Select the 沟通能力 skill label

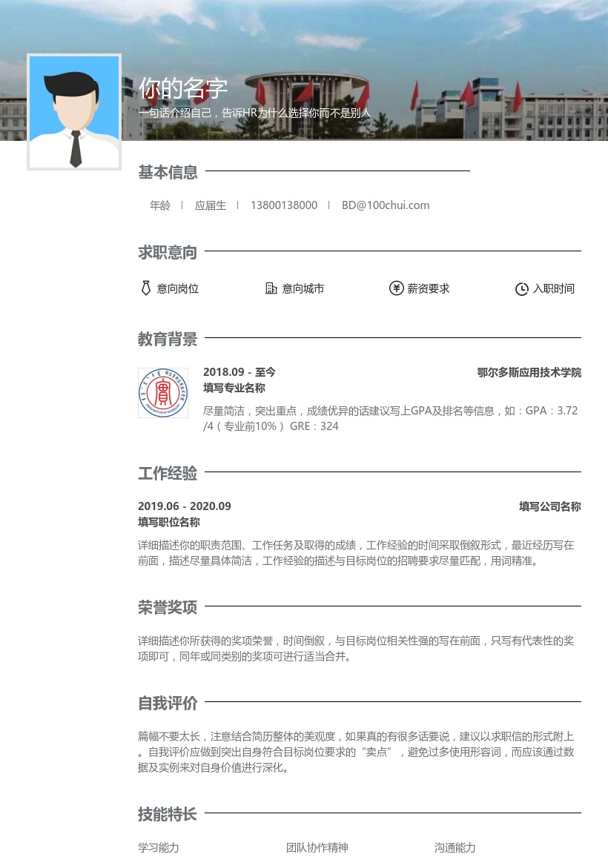(x=455, y=847)
